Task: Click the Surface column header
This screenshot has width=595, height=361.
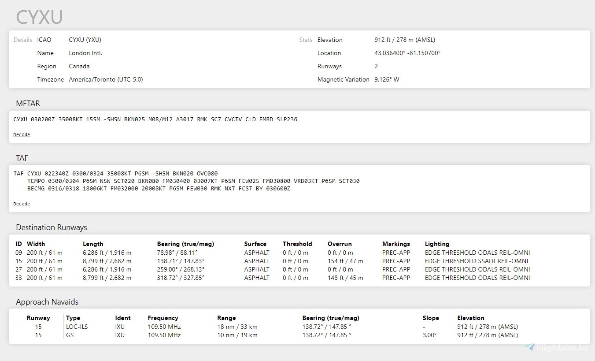Action: click(255, 244)
